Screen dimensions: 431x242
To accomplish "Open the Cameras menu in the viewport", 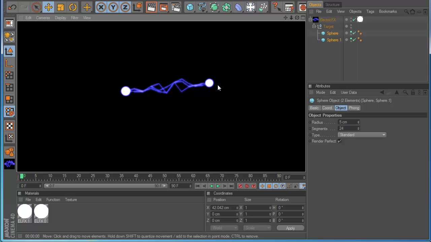I will coord(43,18).
